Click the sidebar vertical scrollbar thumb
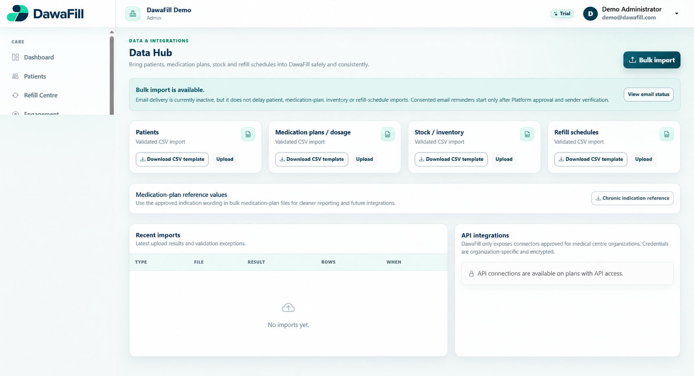The height and width of the screenshot is (376, 694). coord(112,75)
